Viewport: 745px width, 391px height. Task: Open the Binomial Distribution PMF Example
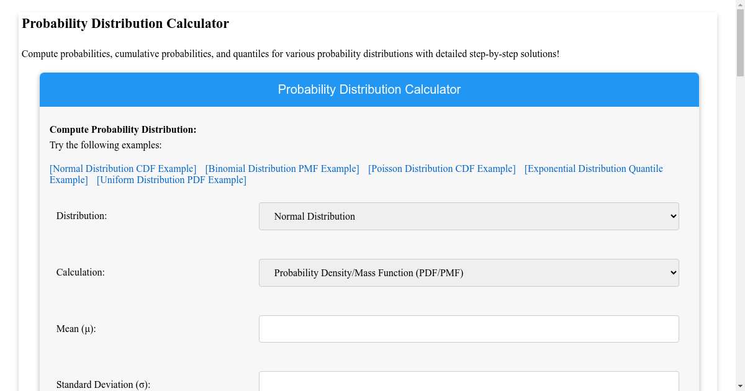pos(282,168)
